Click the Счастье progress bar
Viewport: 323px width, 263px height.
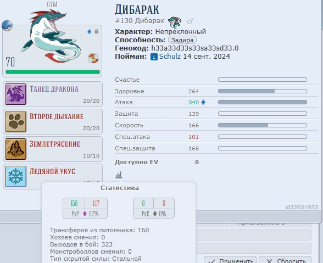click(x=263, y=80)
